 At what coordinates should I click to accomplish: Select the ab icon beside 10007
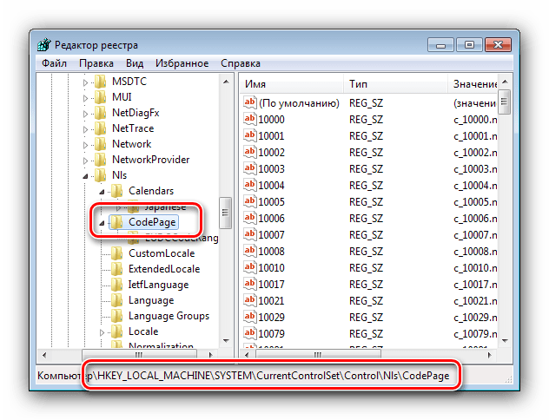pyautogui.click(x=249, y=234)
